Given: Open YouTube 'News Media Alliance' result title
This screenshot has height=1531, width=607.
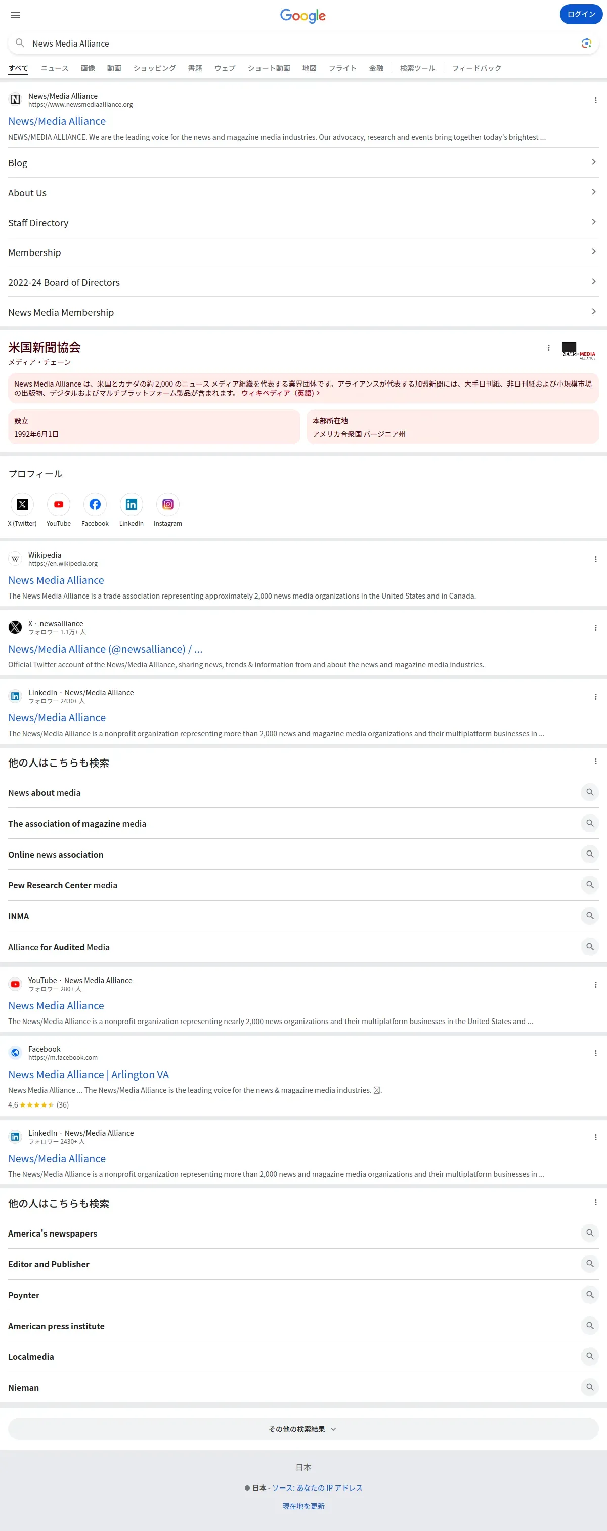Looking at the screenshot, I should [56, 1006].
